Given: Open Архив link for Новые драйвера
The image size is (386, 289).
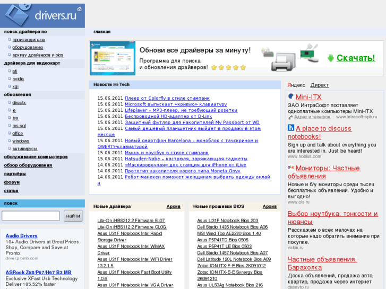Looking at the screenshot, I should click(x=173, y=206).
